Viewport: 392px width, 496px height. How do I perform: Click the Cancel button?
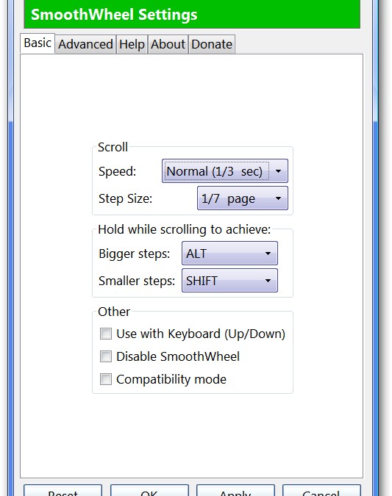click(321, 491)
